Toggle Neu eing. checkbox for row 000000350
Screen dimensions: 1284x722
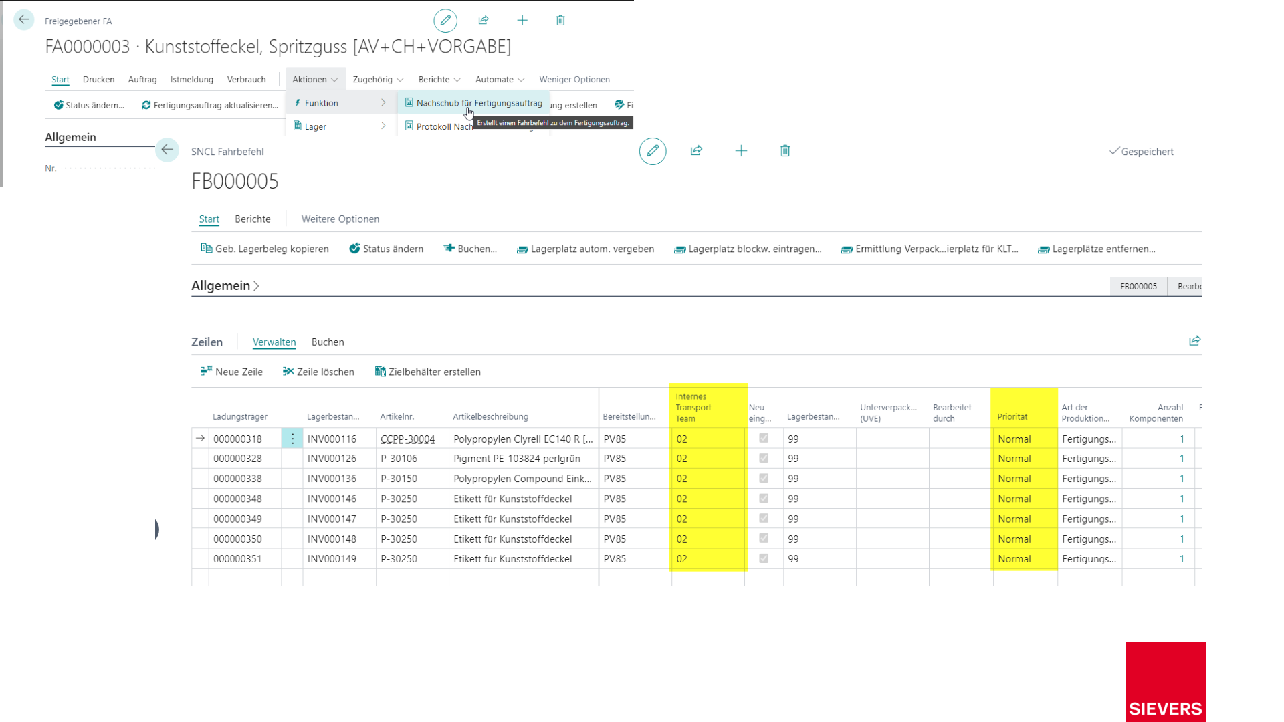[x=764, y=538]
